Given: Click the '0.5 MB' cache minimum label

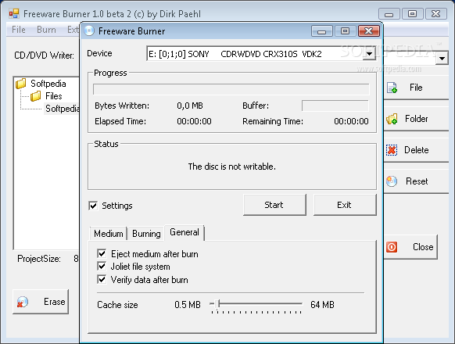Looking at the screenshot, I should (188, 305).
